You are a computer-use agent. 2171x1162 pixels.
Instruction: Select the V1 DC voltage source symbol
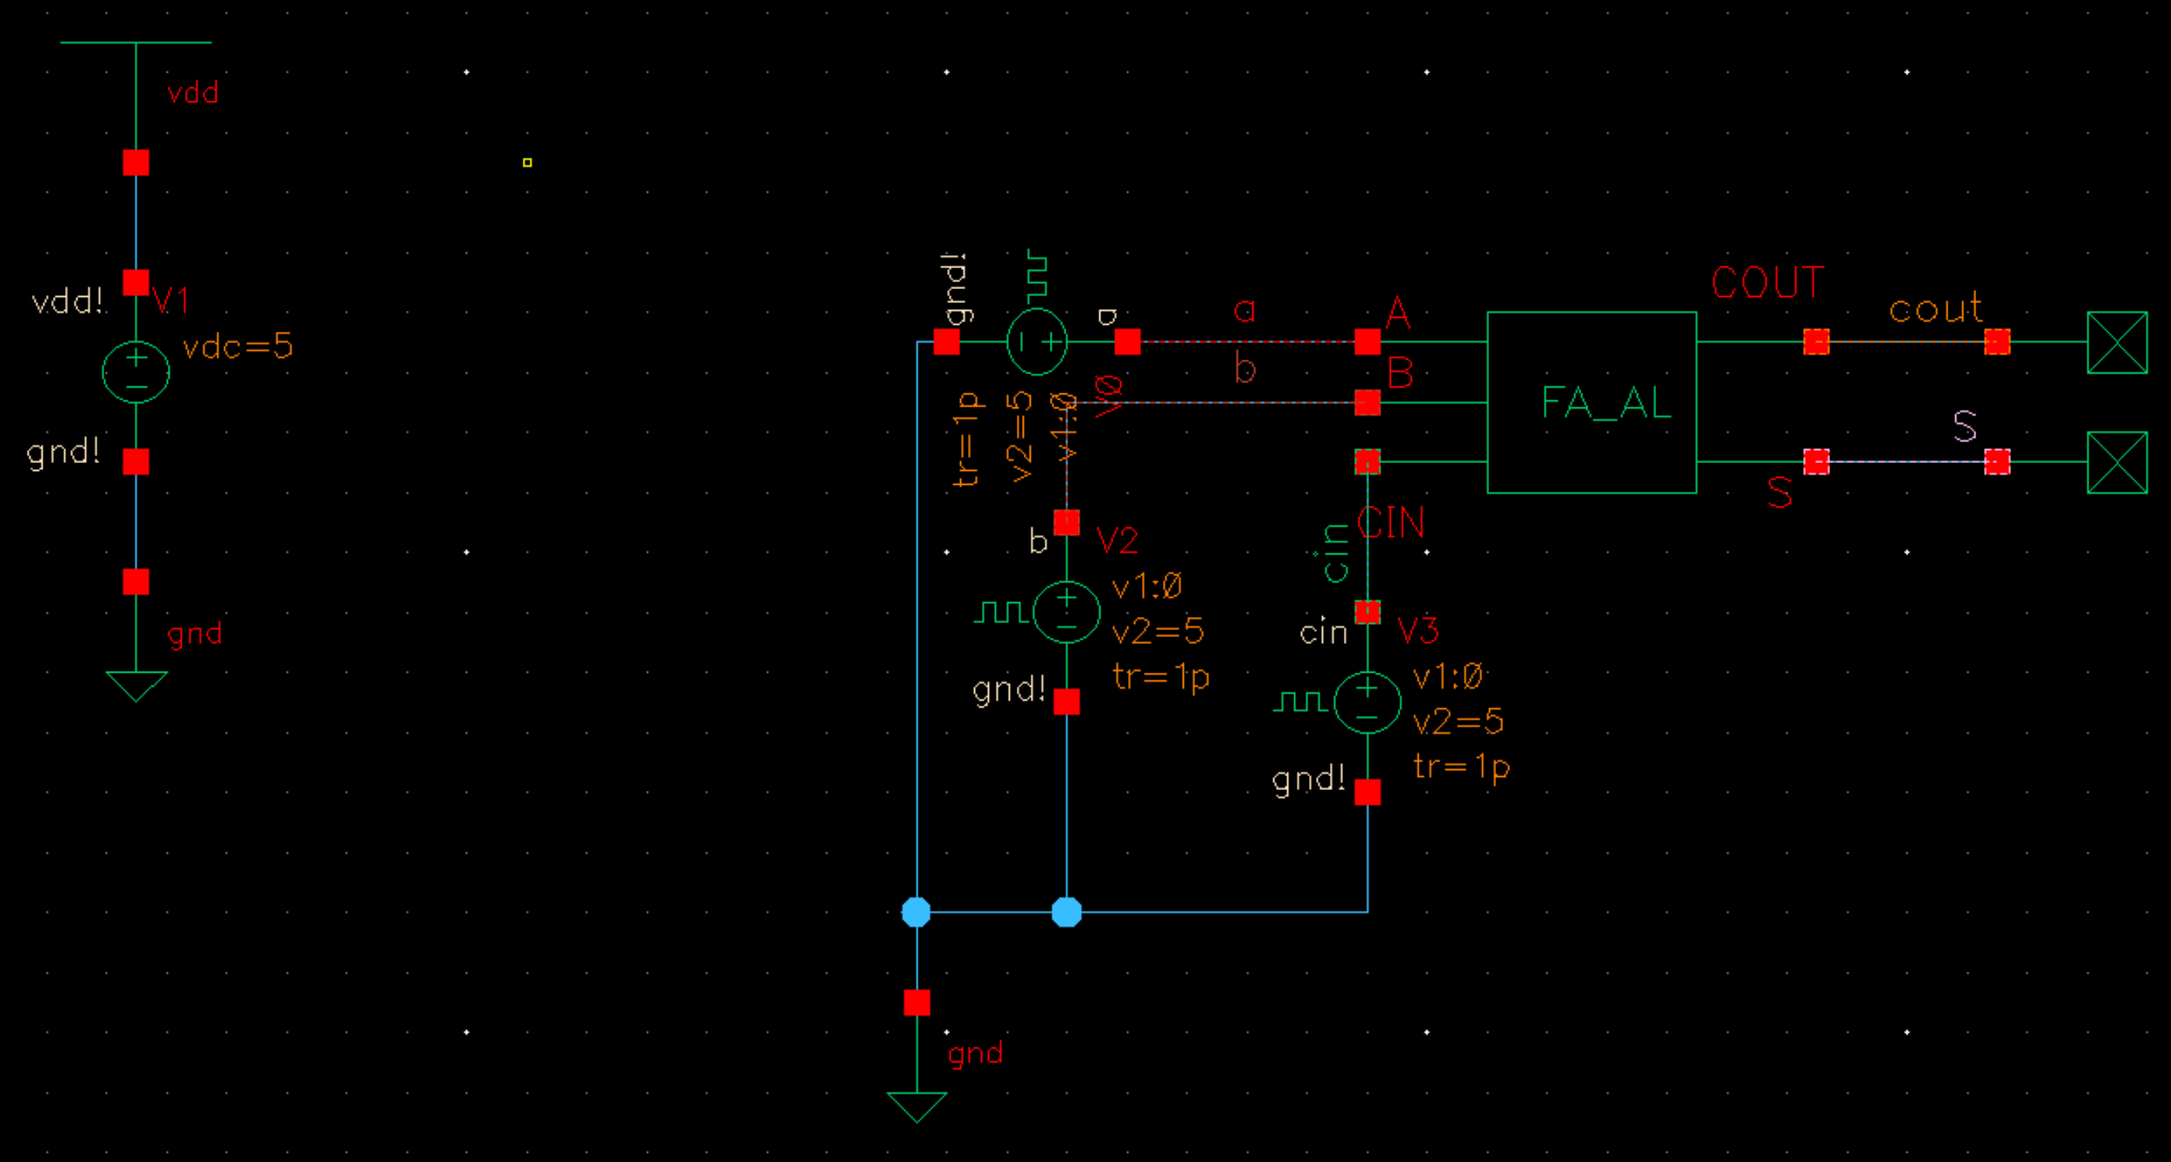[136, 372]
